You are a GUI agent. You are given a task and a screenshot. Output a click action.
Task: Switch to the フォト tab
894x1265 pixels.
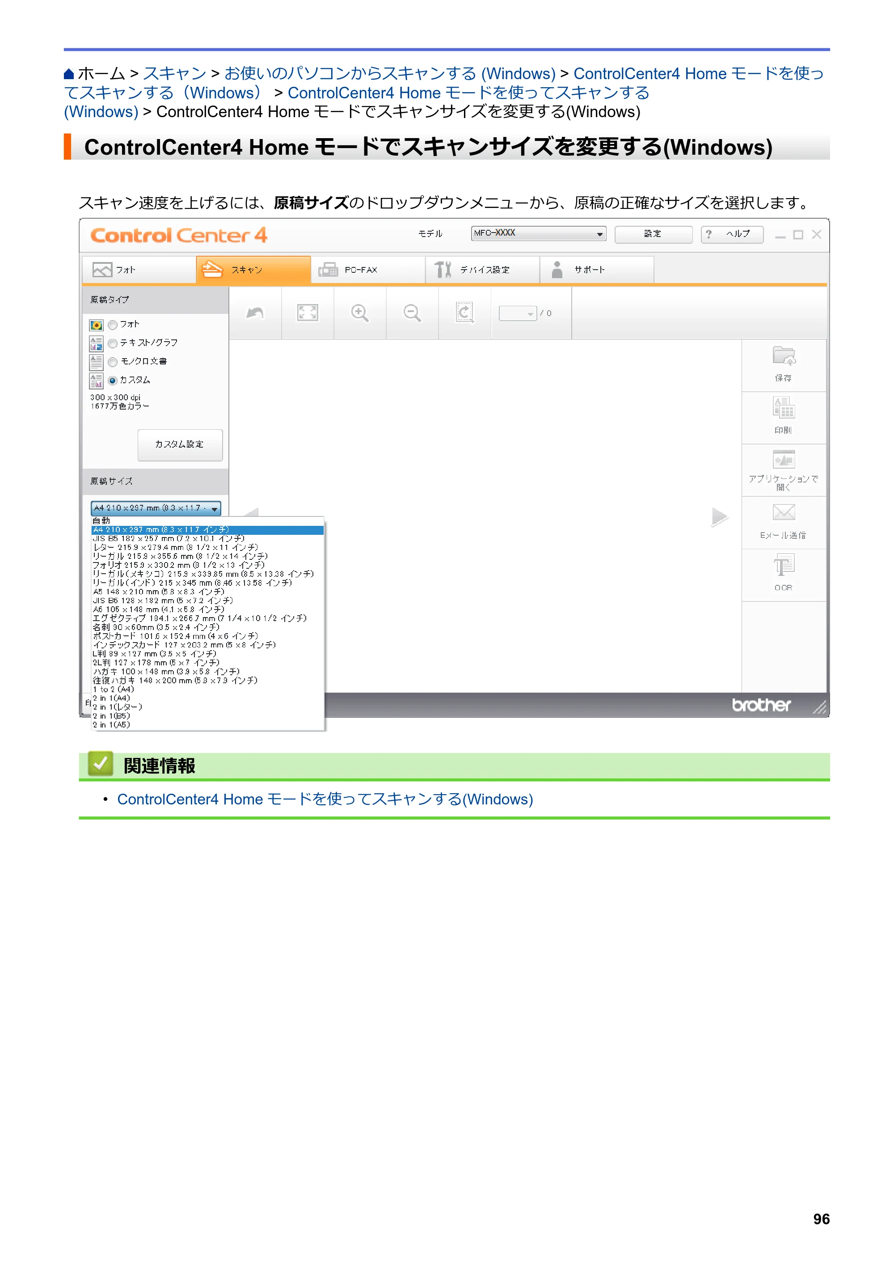pos(139,270)
